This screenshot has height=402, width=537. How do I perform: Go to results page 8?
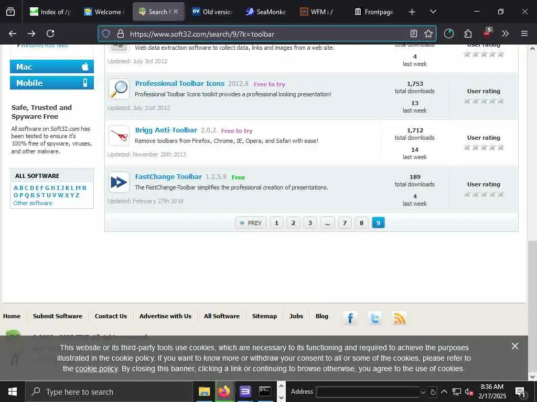coord(362,223)
